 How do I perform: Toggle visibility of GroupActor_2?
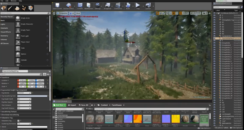coord(214,48)
